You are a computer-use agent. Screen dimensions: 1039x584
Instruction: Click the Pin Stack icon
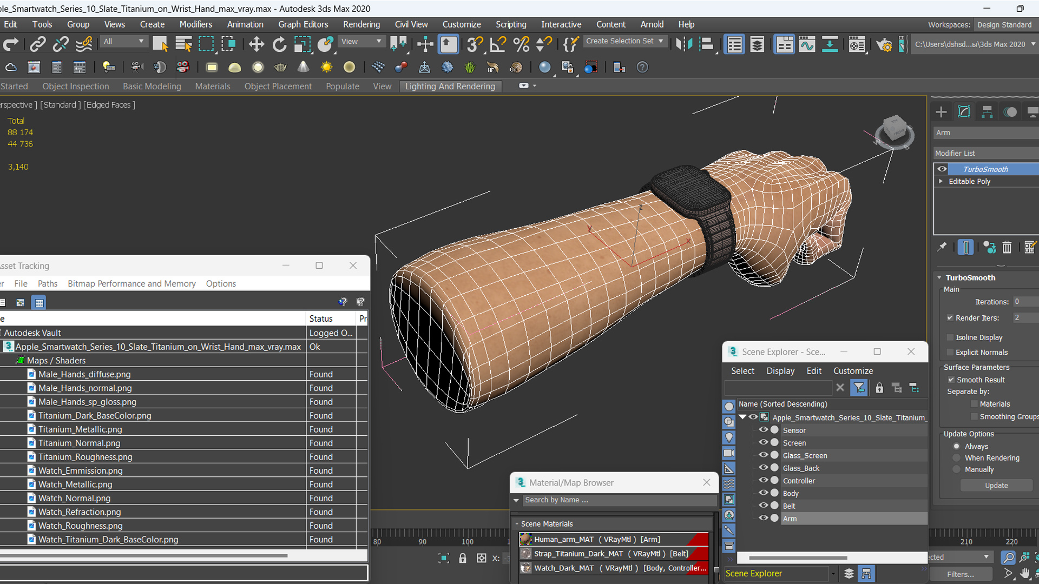[942, 247]
